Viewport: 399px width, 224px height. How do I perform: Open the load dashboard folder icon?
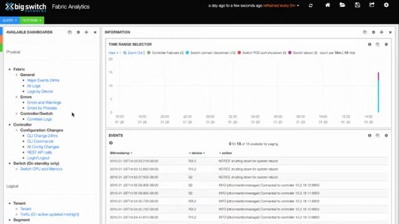pos(342,5)
